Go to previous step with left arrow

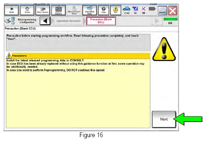point(45,21)
